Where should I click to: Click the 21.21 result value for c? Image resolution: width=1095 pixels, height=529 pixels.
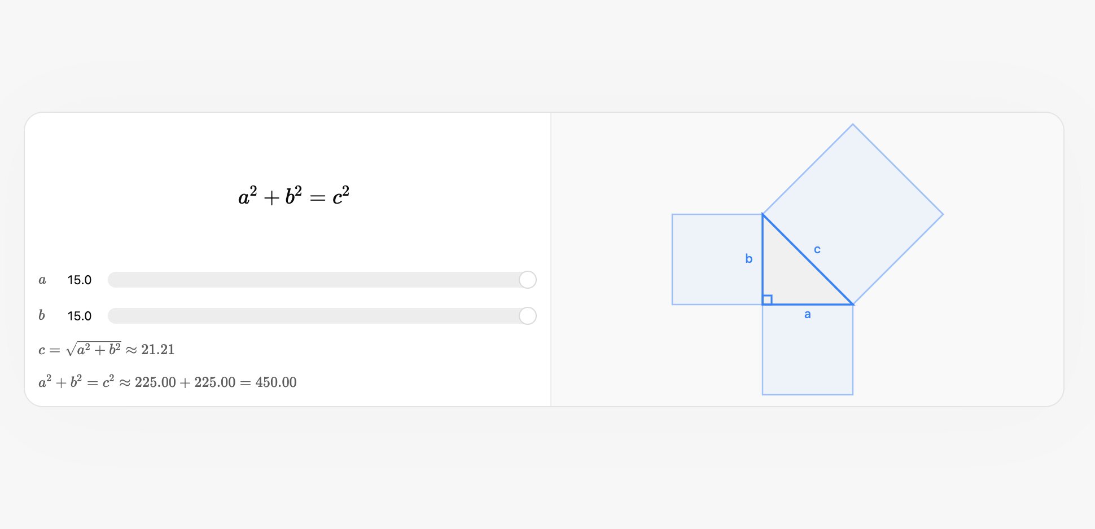158,350
